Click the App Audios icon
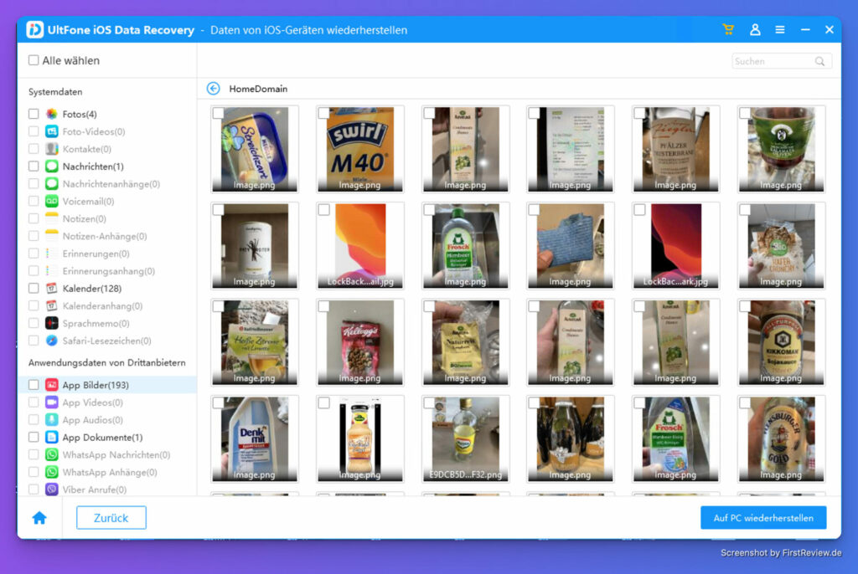Screen dimensions: 858x574 click(x=51, y=420)
